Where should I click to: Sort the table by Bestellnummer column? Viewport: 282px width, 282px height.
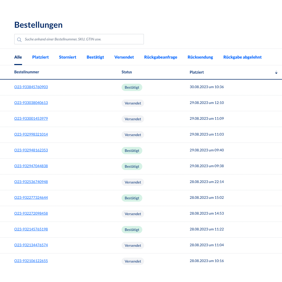pos(27,72)
